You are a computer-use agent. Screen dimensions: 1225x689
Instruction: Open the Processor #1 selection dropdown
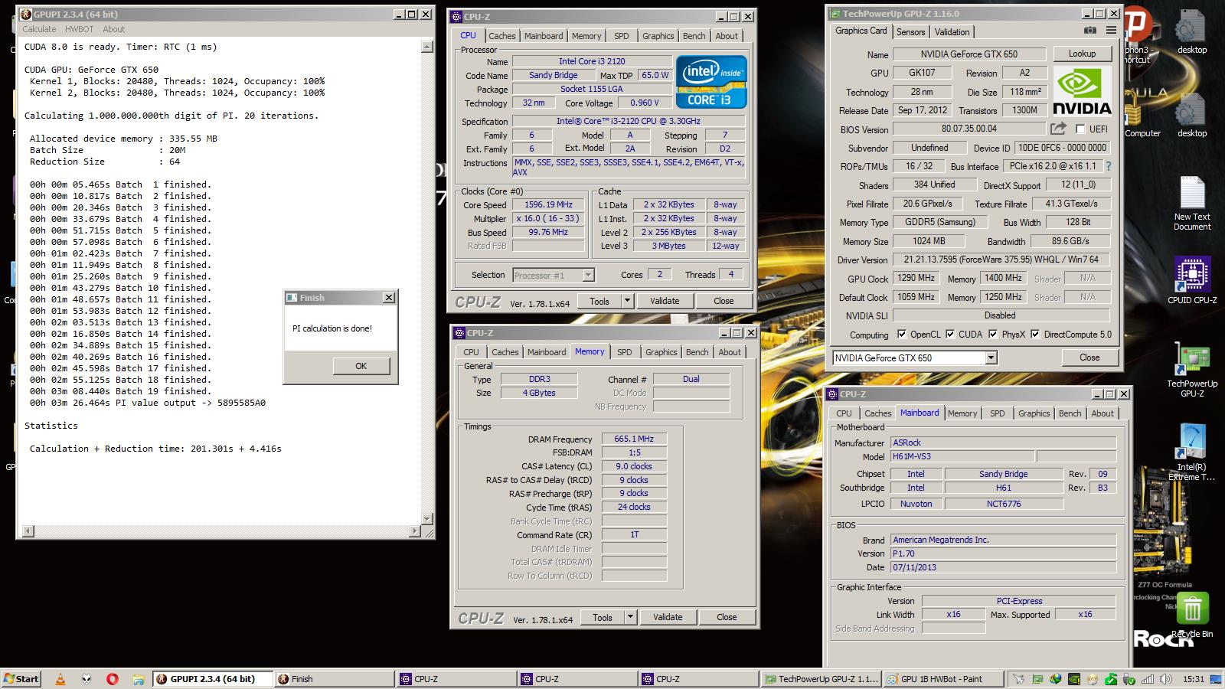tap(588, 275)
